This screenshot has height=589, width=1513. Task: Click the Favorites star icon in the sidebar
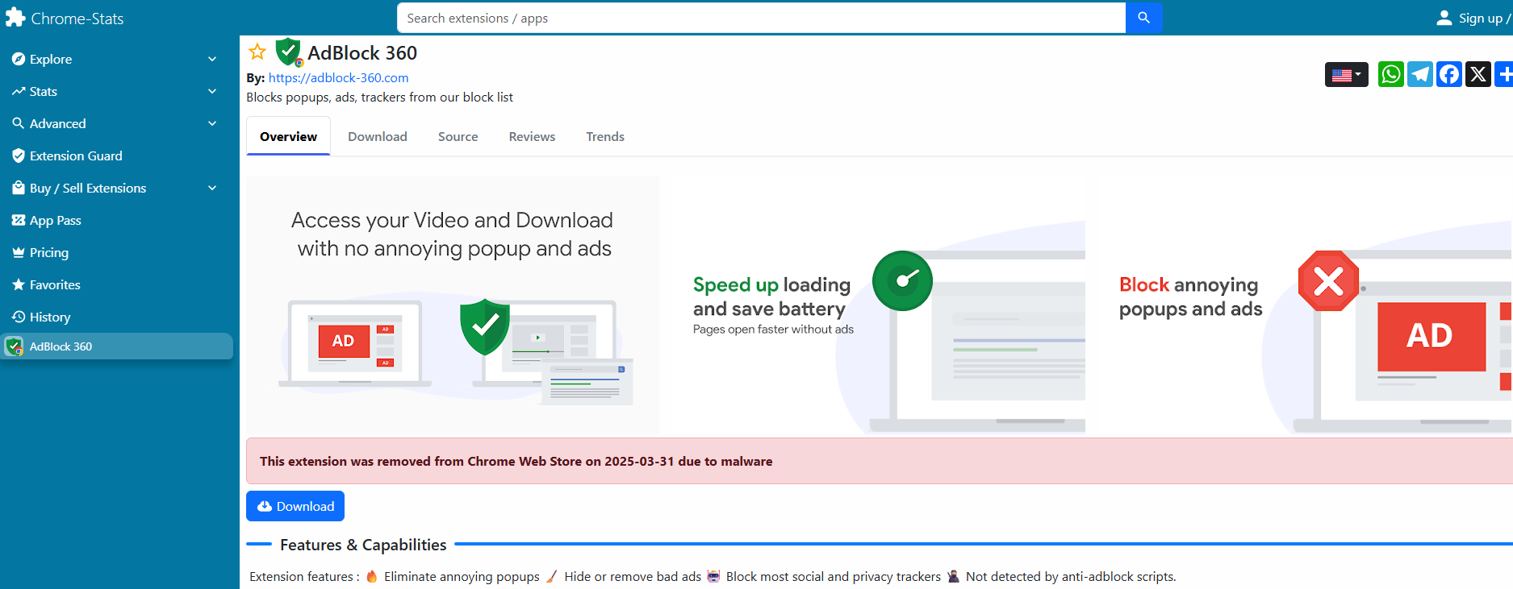click(19, 284)
